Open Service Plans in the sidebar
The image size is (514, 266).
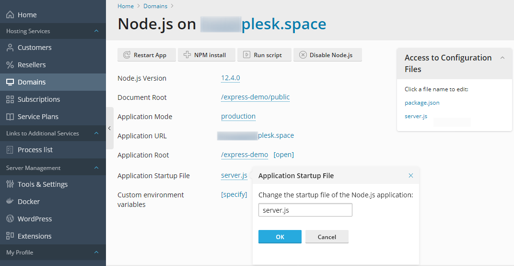[53, 117]
